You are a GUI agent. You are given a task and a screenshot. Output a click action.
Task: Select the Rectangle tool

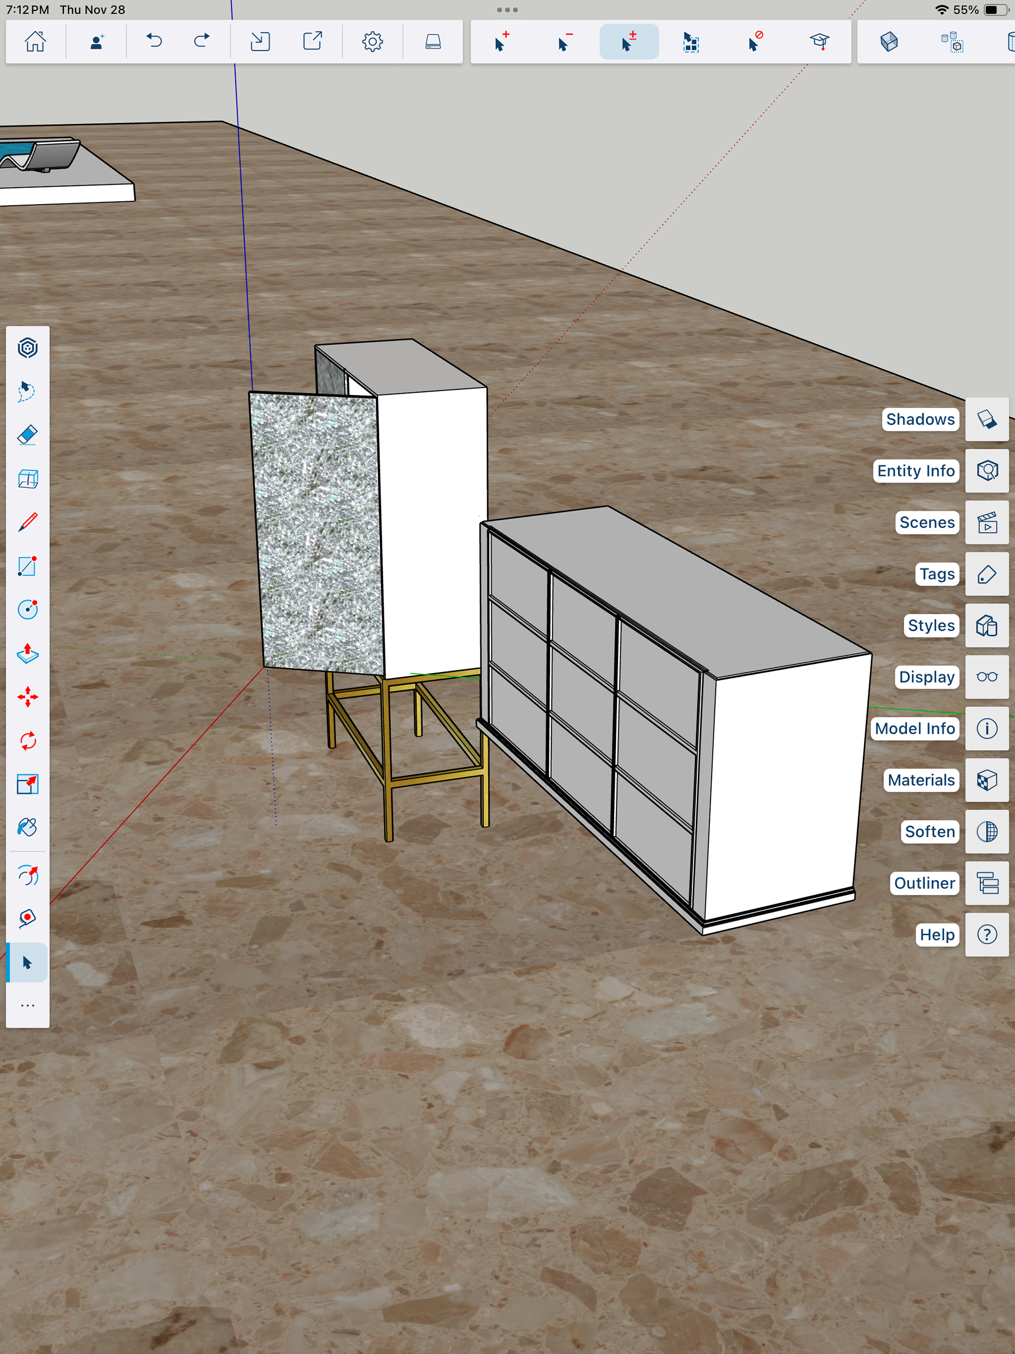(27, 566)
